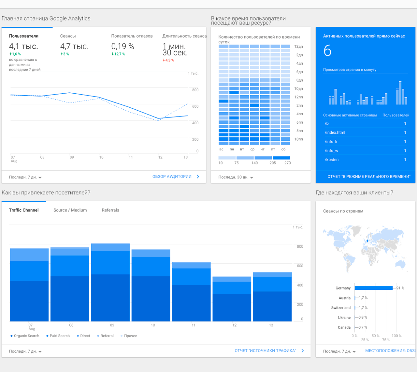Open the real-time report link

(x=369, y=177)
